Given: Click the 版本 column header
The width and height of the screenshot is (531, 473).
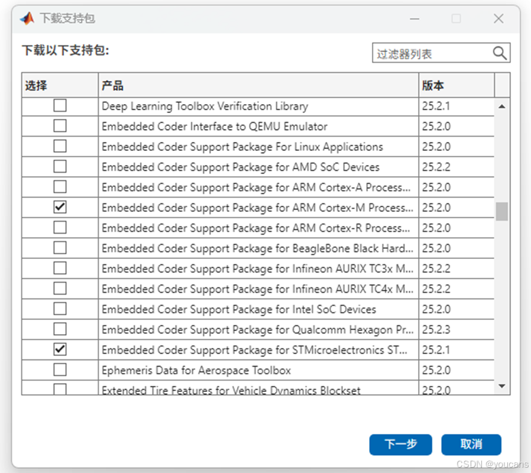Looking at the screenshot, I should click(456, 85).
